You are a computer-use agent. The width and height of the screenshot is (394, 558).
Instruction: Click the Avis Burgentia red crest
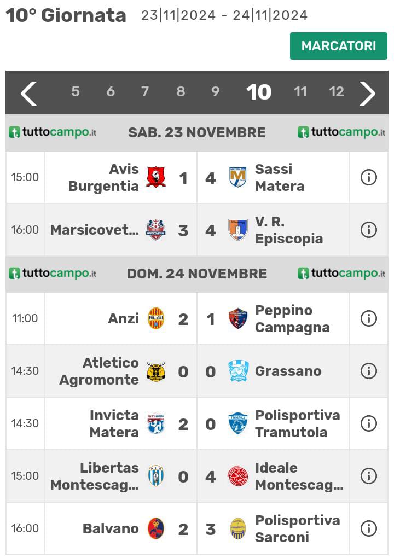156,177
